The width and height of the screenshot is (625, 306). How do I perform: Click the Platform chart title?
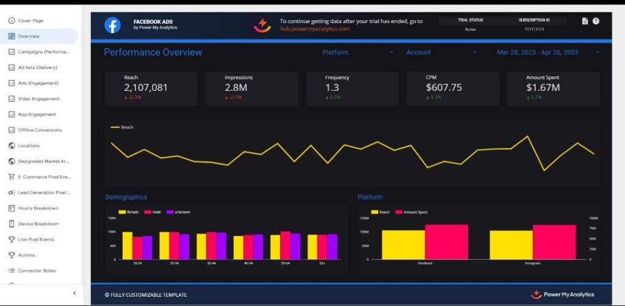click(370, 197)
